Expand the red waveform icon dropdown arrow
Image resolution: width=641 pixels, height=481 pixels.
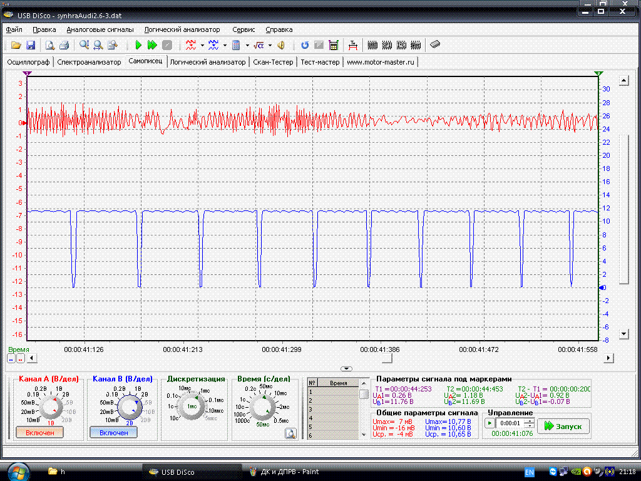point(203,45)
